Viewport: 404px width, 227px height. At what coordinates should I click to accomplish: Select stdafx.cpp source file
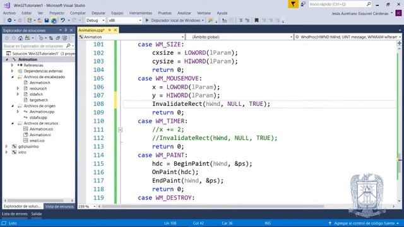38,117
